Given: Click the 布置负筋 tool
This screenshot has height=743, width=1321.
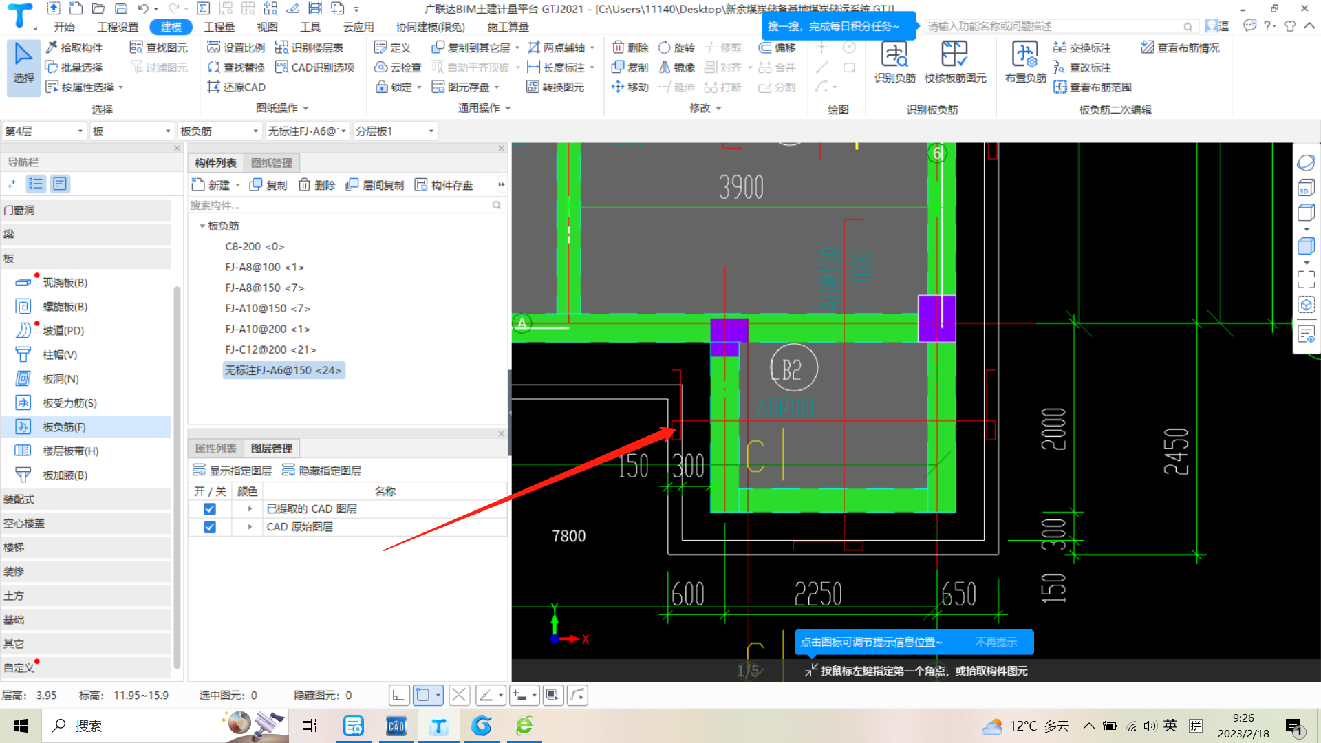Looking at the screenshot, I should coord(1025,62).
